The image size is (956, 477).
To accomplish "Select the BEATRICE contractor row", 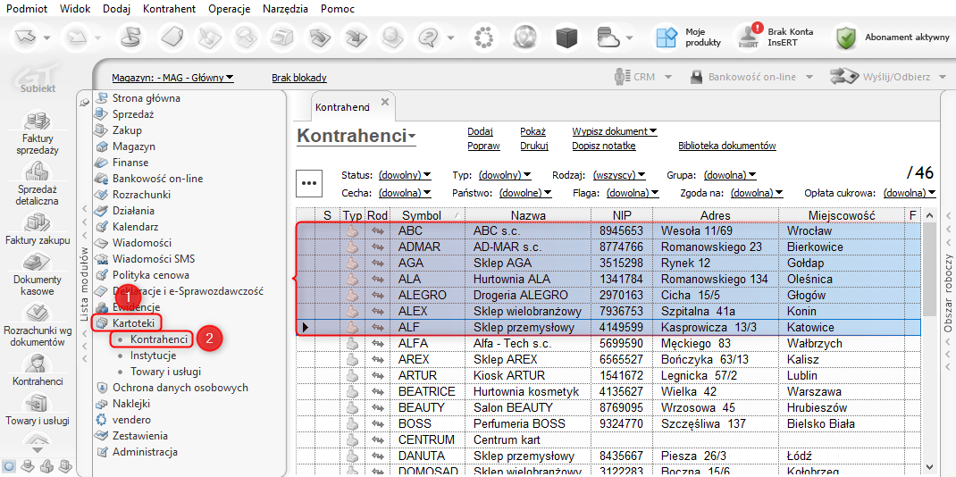I will (x=608, y=391).
